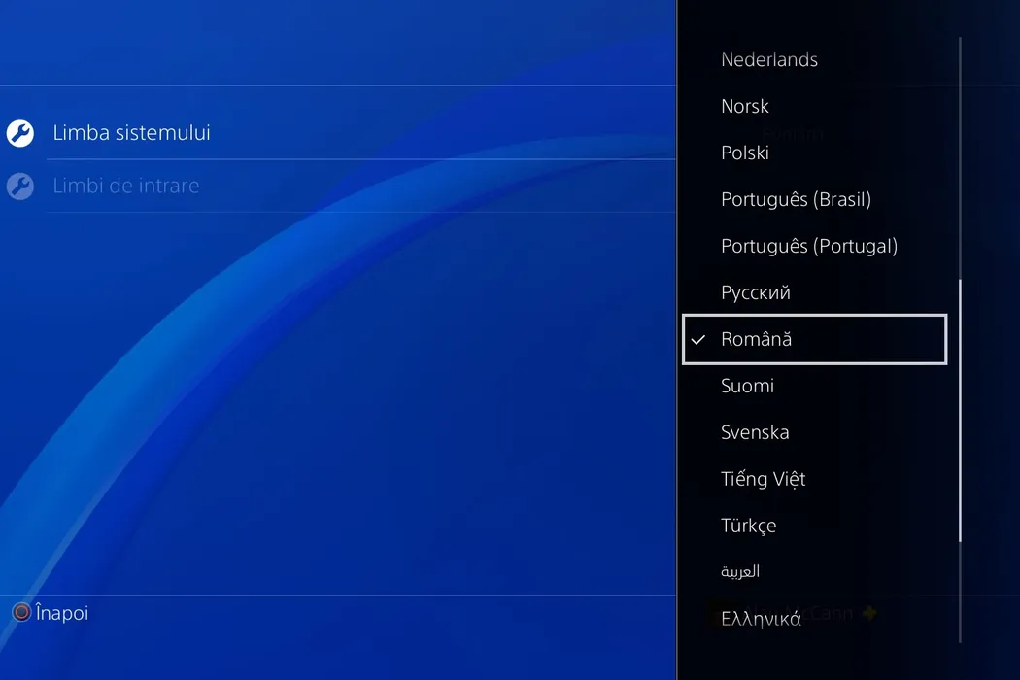1020x680 pixels.
Task: Pick Português (Portugal) language option
Action: pos(808,247)
